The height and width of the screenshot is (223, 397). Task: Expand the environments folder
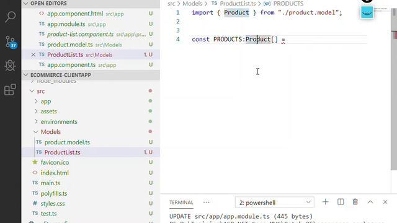click(36, 121)
